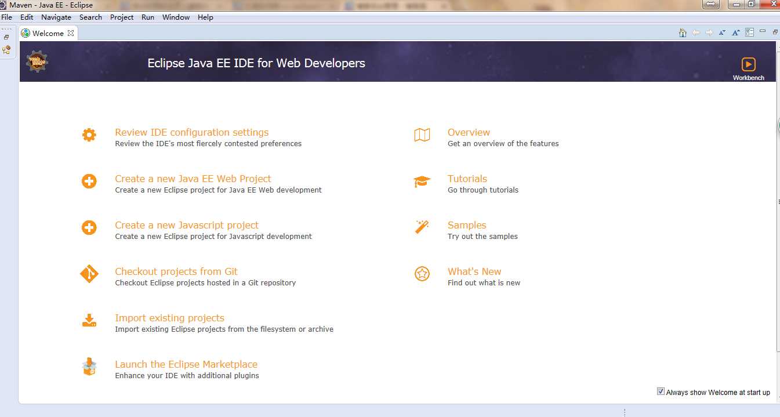
Task: Click the plus icon beside Javascript project
Action: (89, 228)
